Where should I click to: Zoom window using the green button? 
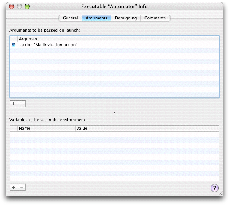(x=27, y=6)
